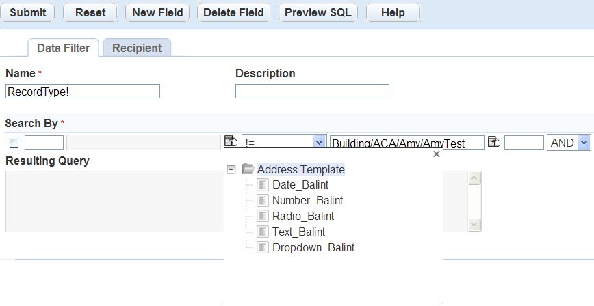The height and width of the screenshot is (306, 594).
Task: Switch to the Recipient tab
Action: click(137, 48)
